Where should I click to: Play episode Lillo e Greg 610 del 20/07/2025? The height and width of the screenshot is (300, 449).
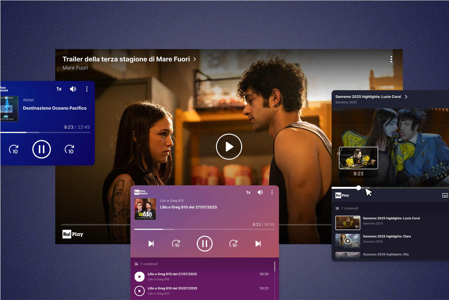tap(139, 291)
